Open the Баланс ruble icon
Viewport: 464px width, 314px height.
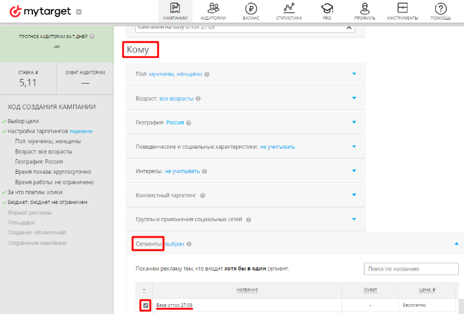(x=250, y=9)
